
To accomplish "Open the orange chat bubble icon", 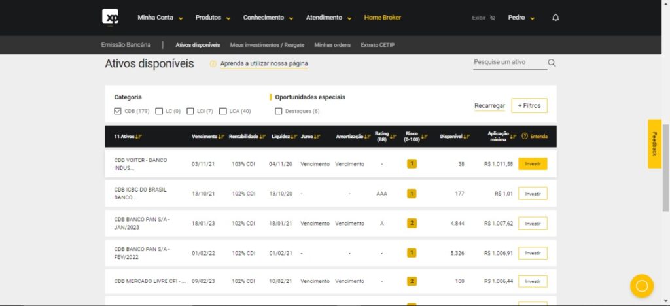I will [641, 286].
